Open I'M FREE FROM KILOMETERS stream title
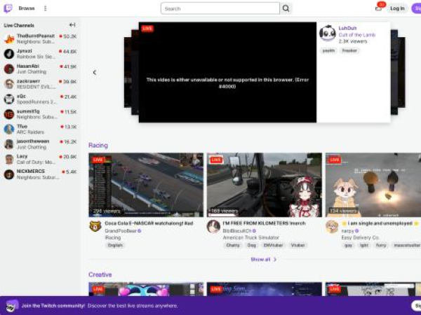 pos(265,223)
